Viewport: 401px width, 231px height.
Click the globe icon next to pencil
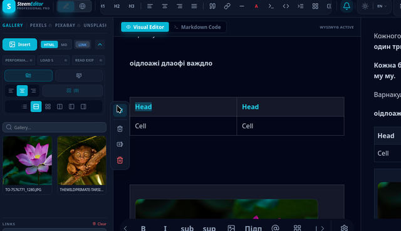(x=82, y=6)
